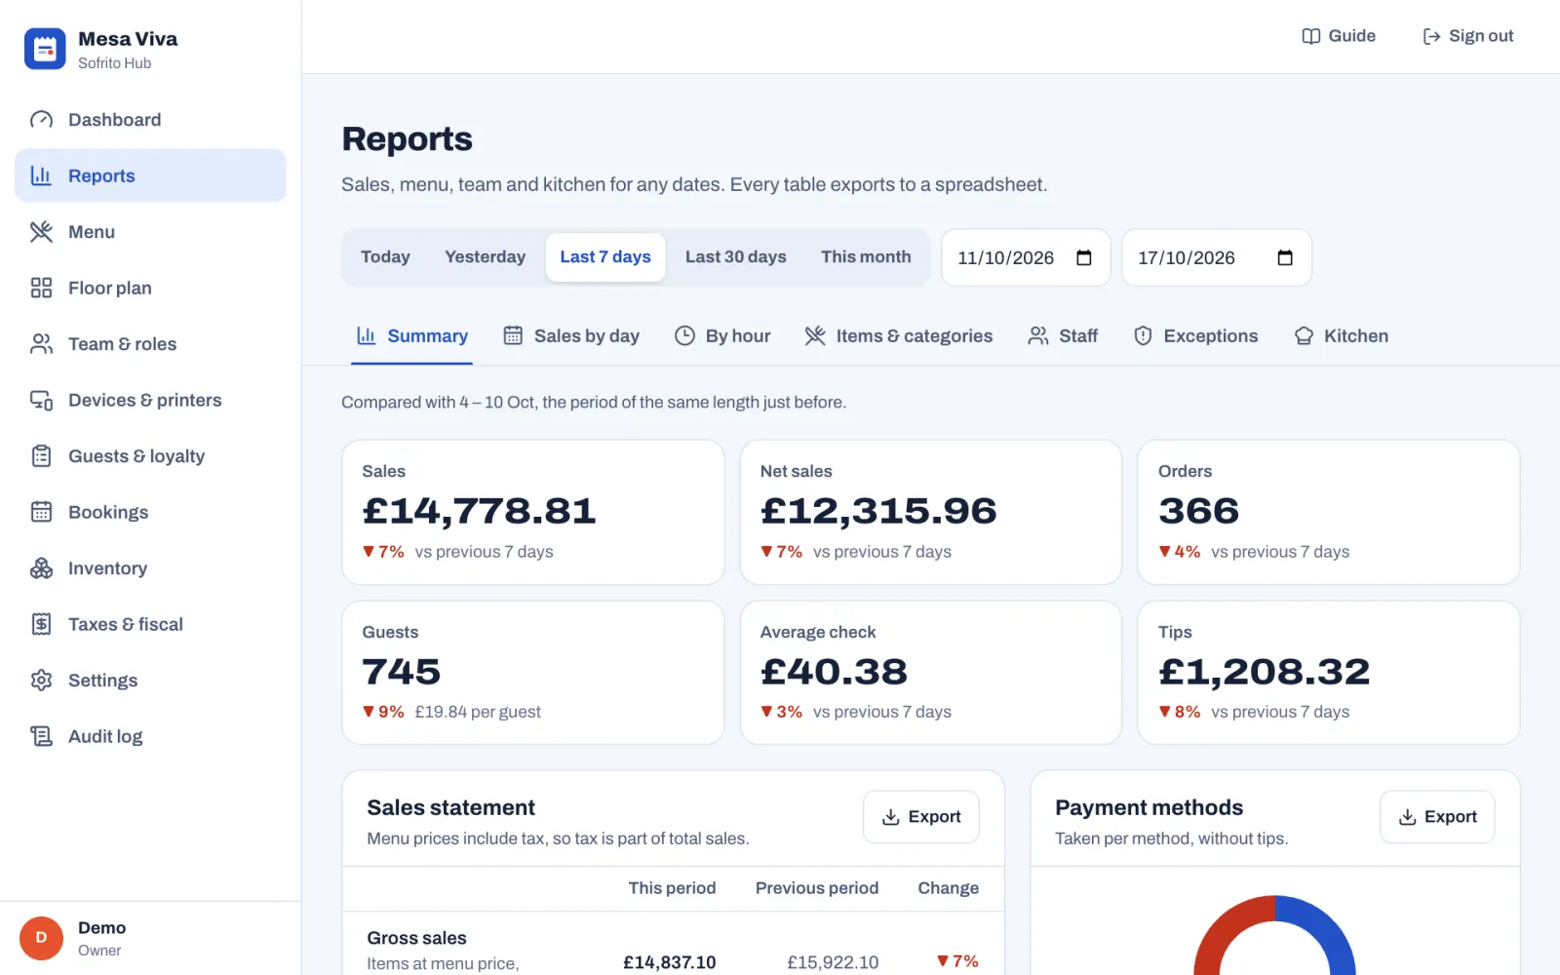Open calendar picker for start date 11/10/2026

tap(1083, 257)
